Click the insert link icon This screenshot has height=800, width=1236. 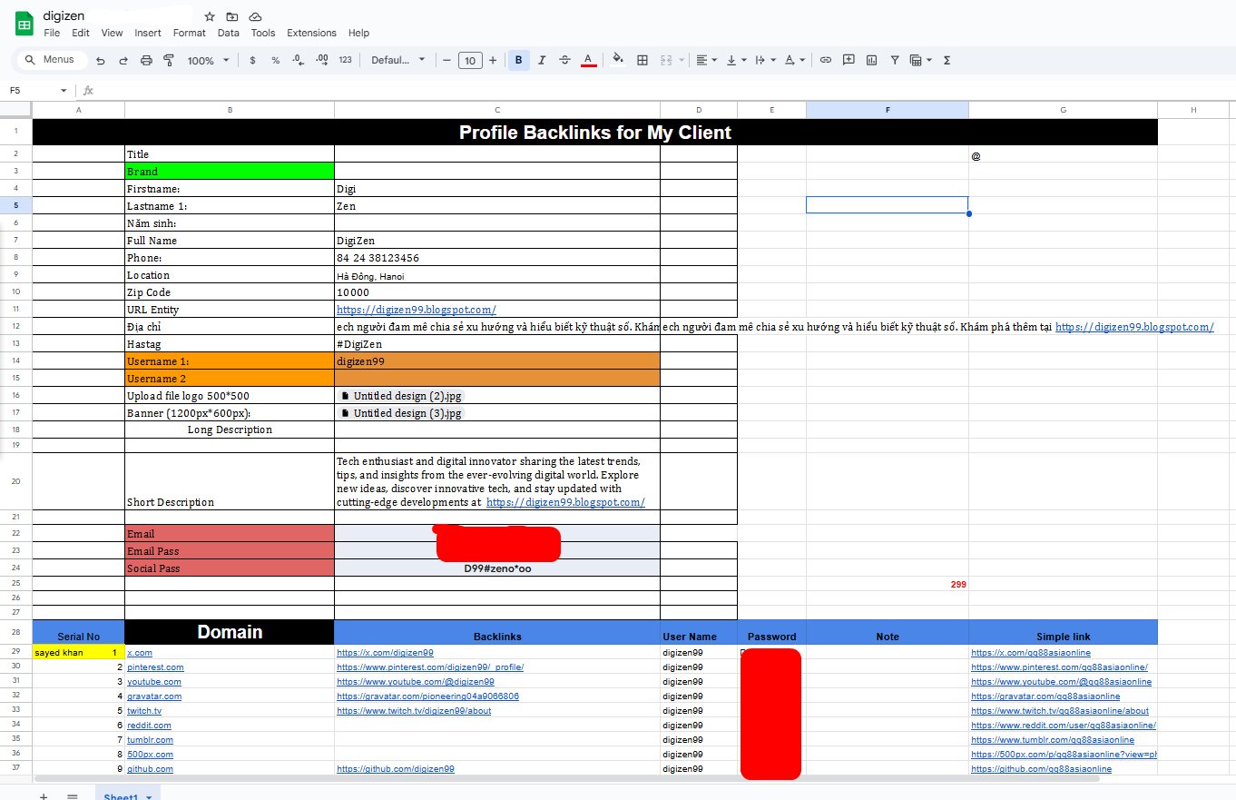click(826, 61)
